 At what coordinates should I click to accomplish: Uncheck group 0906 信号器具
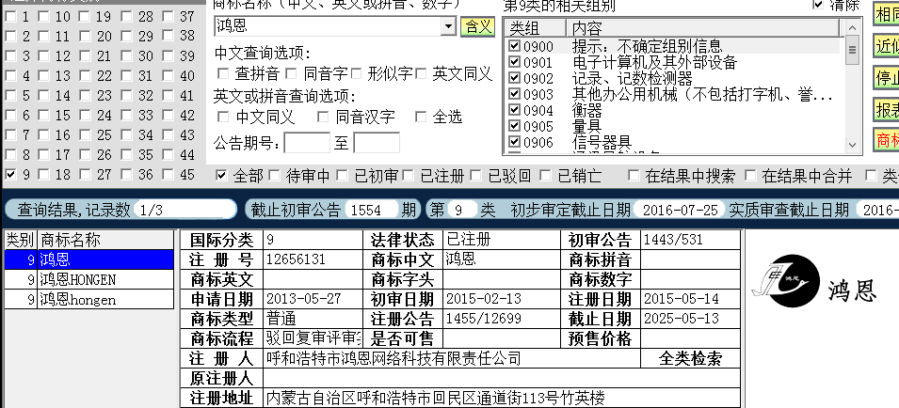[515, 142]
